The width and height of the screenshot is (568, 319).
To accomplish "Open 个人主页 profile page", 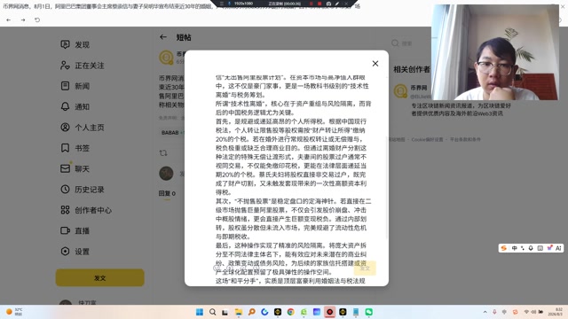I will point(83,128).
